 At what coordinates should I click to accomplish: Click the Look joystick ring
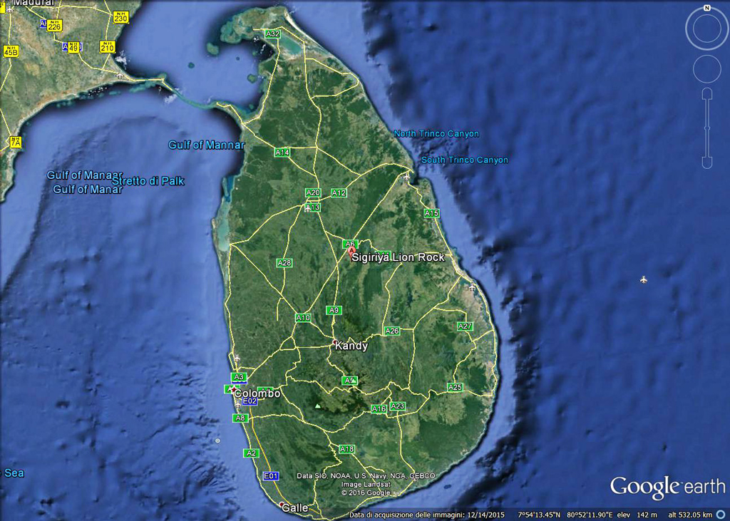click(x=706, y=29)
